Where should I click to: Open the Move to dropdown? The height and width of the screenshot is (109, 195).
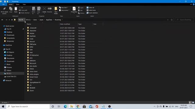point(34,10)
